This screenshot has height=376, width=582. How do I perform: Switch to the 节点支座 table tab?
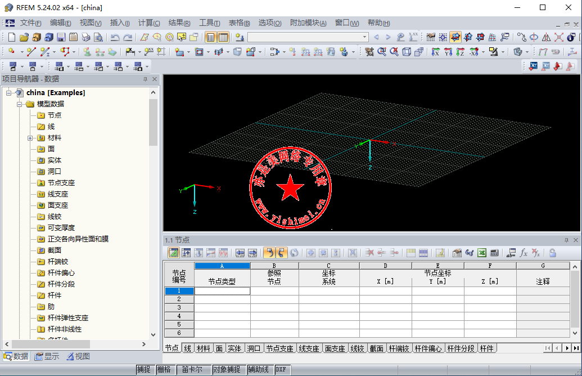click(x=280, y=348)
